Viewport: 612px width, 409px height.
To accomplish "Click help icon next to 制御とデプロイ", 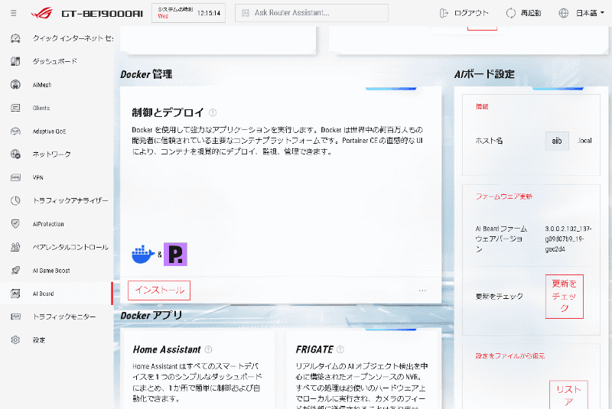I will coord(213,112).
